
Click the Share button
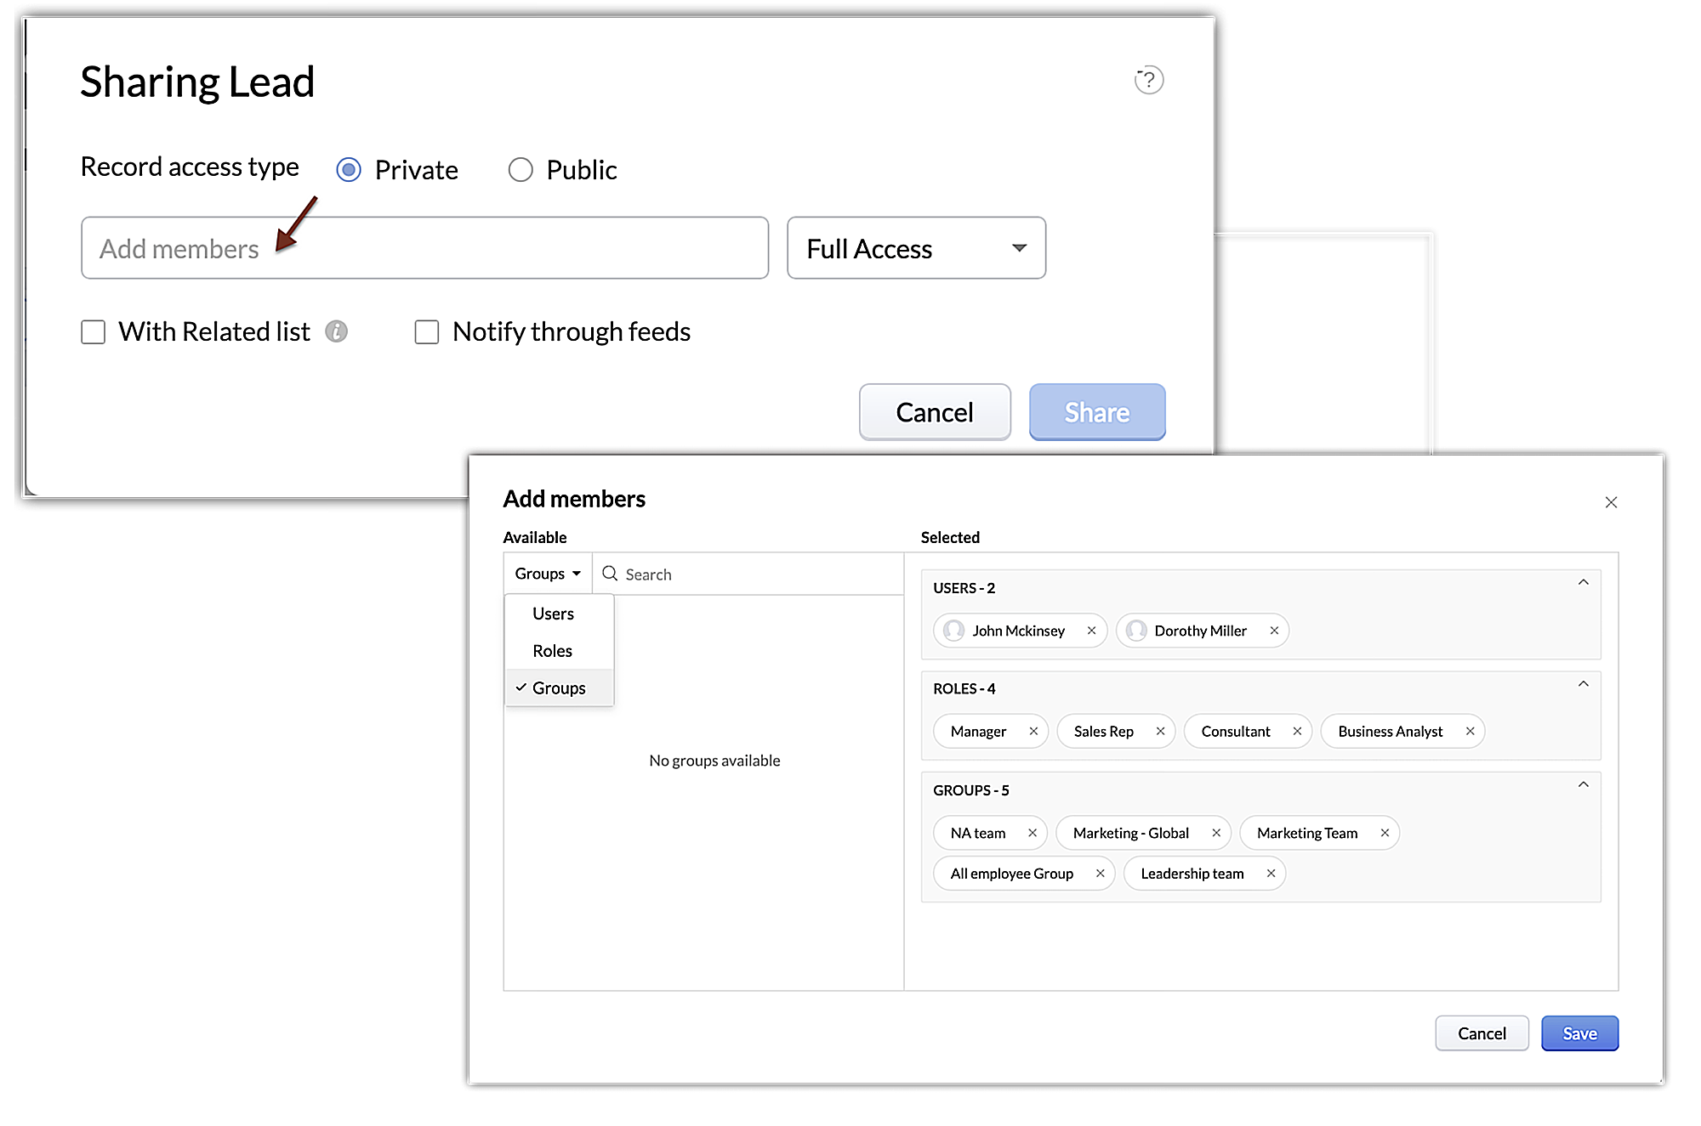(x=1096, y=411)
